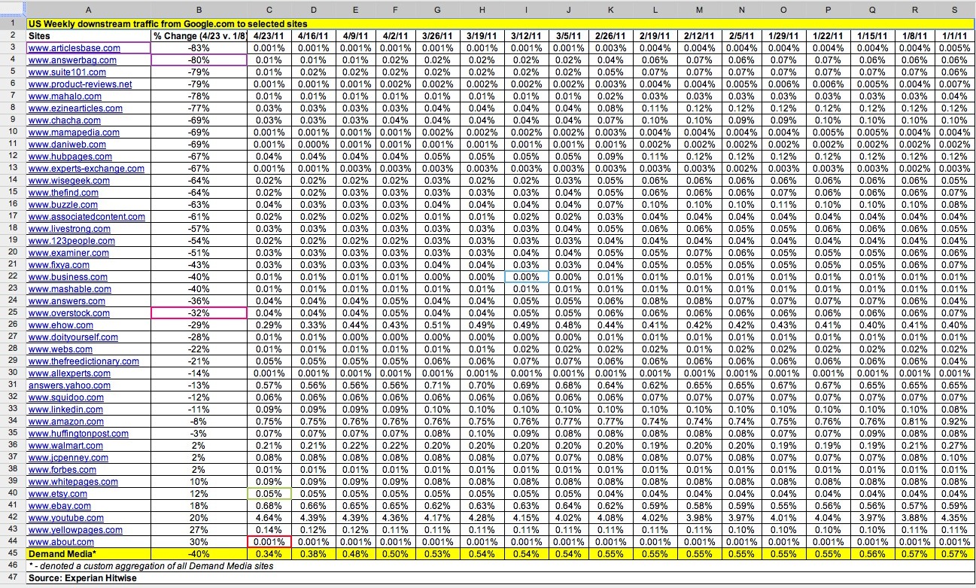Select column K header
Image resolution: width=976 pixels, height=588 pixels.
point(611,11)
